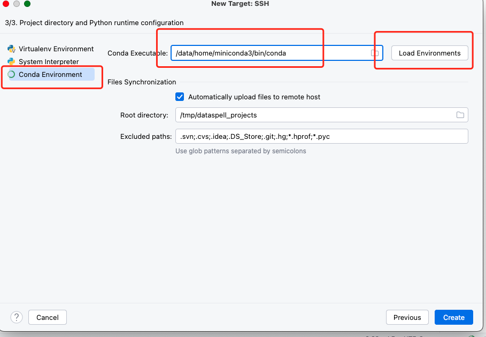The width and height of the screenshot is (486, 337).
Task: Select Conda Environment in the sidebar
Action: (51, 74)
